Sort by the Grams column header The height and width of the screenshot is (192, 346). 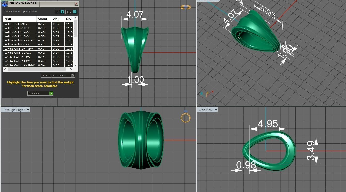[x=44, y=19]
